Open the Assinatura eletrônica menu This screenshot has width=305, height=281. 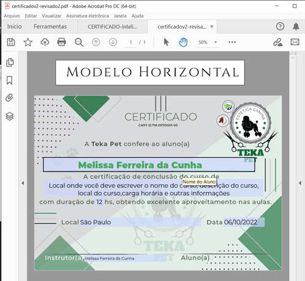point(87,16)
